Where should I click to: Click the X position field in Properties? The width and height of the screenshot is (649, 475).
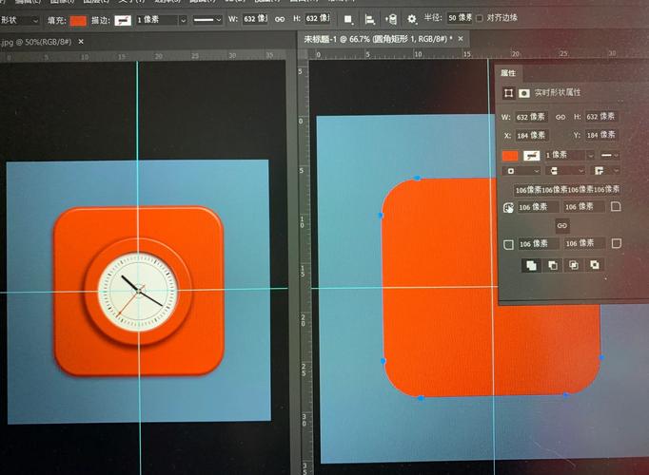[x=530, y=135]
